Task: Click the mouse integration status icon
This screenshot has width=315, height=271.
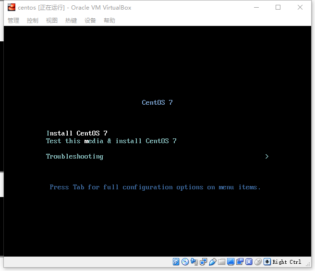Action: (x=258, y=262)
